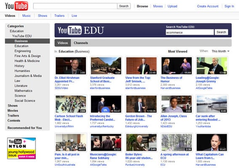Open Allan Joseph Class of 2013 thumbnail
Screen dimensions: 239x168
177,104
